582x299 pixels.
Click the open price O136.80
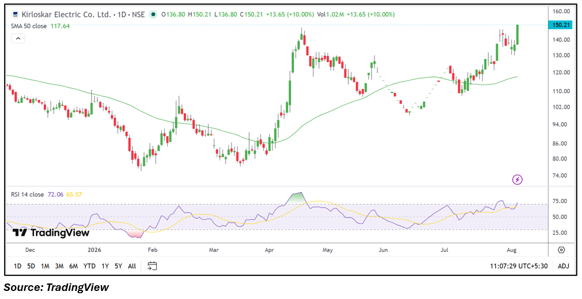[x=173, y=15]
